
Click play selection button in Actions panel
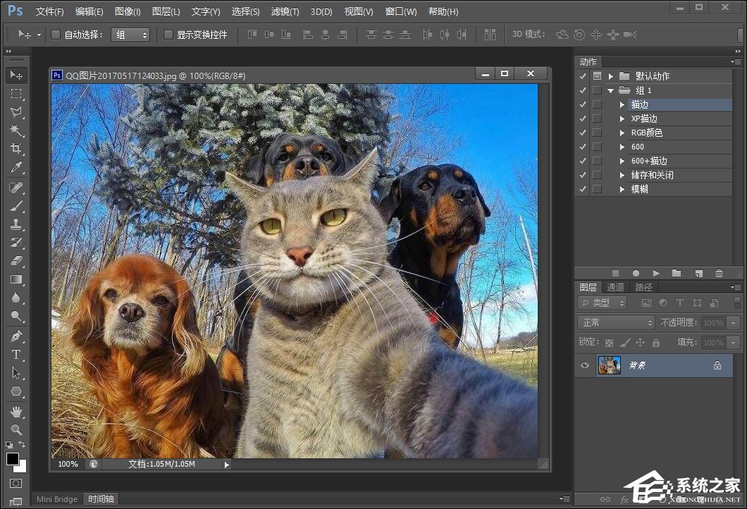[x=656, y=273]
